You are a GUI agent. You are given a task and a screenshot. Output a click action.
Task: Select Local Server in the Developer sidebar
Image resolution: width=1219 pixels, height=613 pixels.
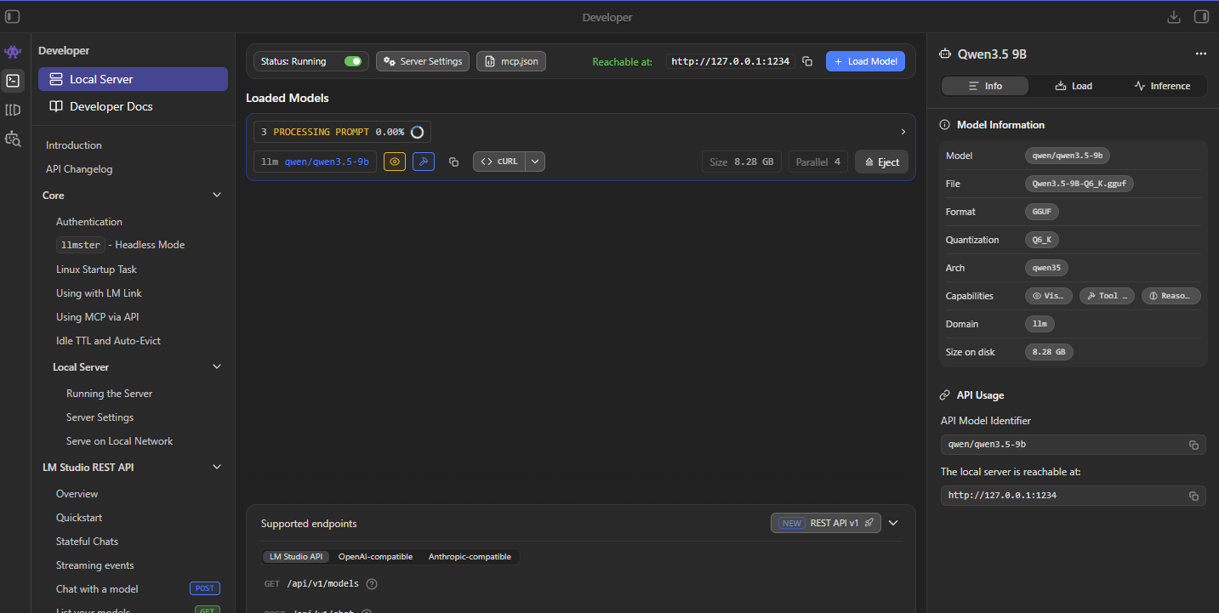pos(133,79)
